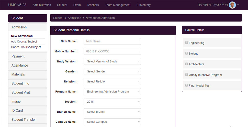Tick the Biology course checkbox

186,53
